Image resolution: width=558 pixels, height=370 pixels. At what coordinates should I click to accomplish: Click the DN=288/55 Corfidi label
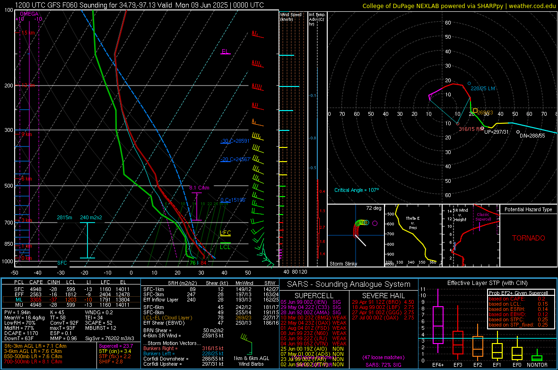(532, 136)
